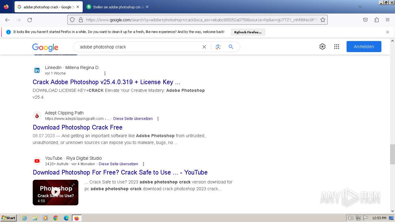
Task: Launch Google Chrome from the taskbar
Action: tap(56, 218)
